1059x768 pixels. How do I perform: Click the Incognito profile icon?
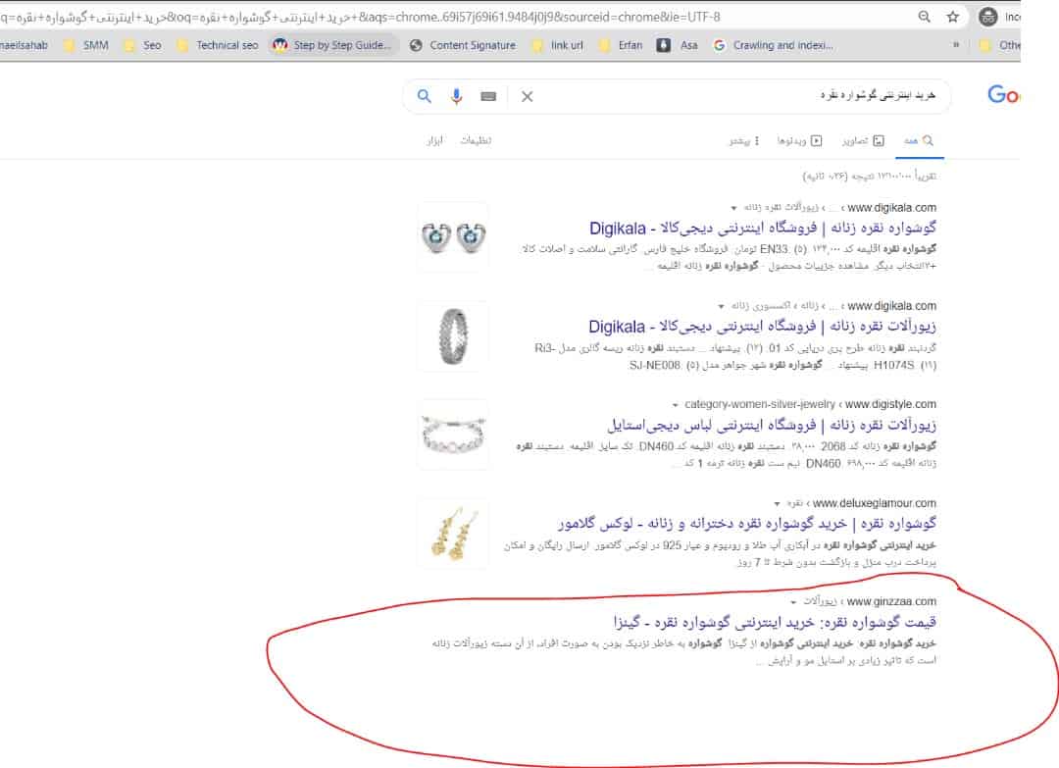[988, 17]
